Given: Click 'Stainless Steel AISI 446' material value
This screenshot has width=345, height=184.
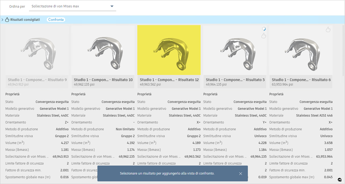Looking at the screenshot, I should pyautogui.click(x=314, y=115).
